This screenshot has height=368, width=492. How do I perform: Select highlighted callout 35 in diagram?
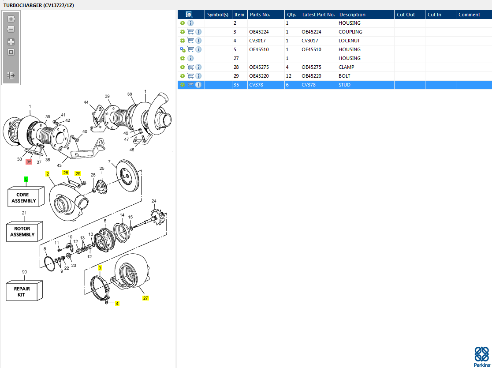[x=29, y=162]
